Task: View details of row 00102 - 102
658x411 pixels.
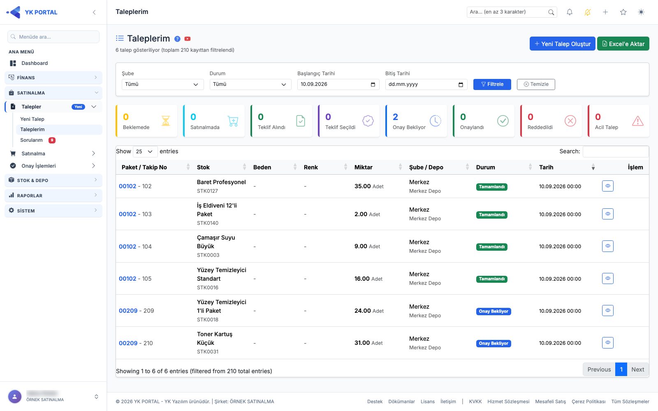Action: point(608,186)
